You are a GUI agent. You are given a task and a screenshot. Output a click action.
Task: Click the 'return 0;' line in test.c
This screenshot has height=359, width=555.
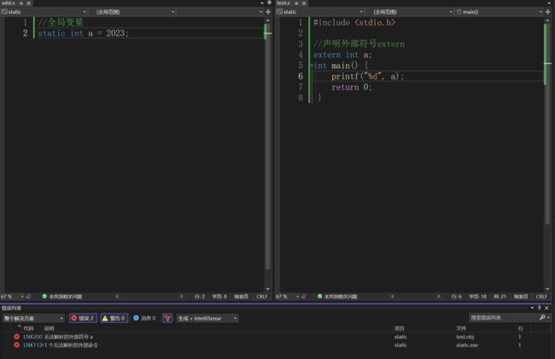pos(352,87)
